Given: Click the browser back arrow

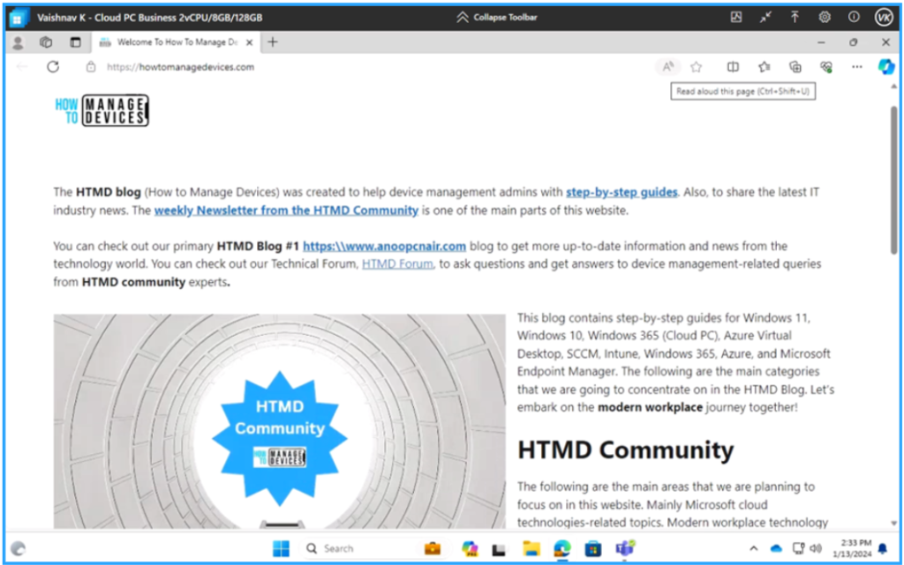Looking at the screenshot, I should [x=22, y=67].
